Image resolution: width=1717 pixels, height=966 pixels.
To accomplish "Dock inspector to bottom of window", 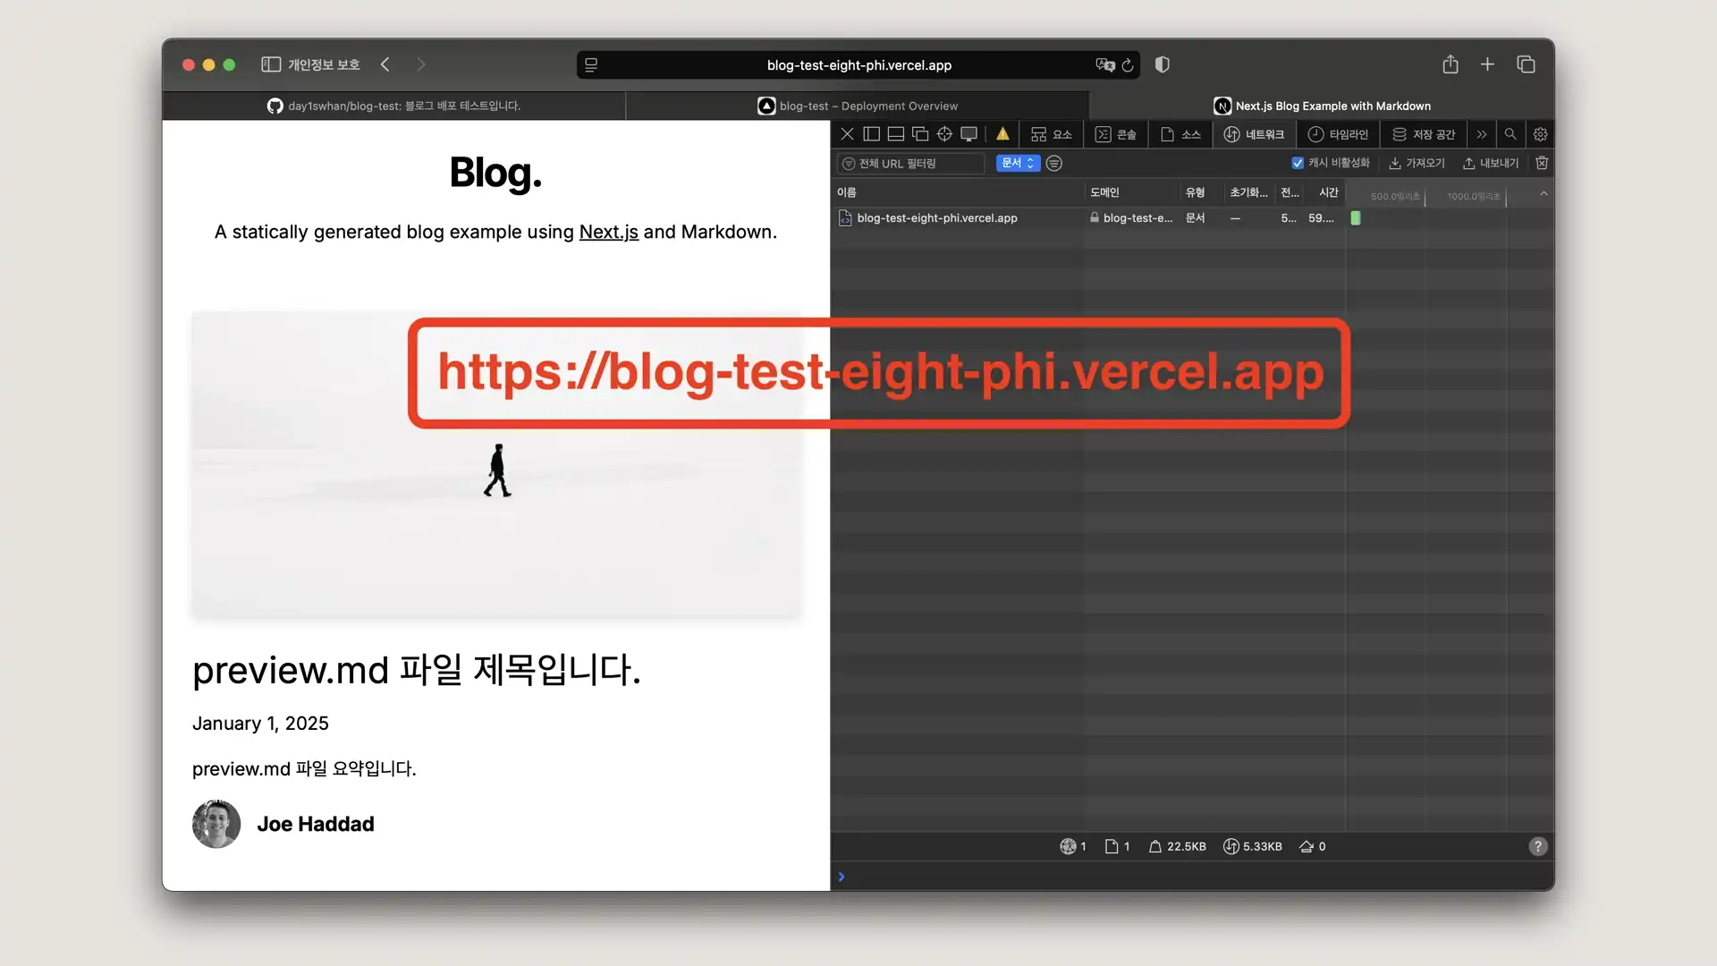I will [895, 134].
